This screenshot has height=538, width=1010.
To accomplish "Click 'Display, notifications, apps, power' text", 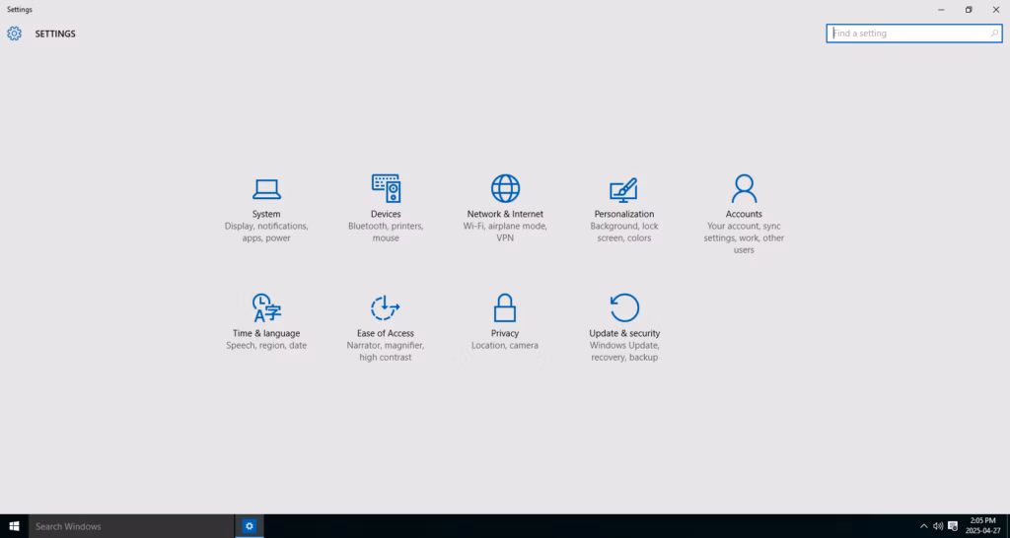I will pos(266,233).
